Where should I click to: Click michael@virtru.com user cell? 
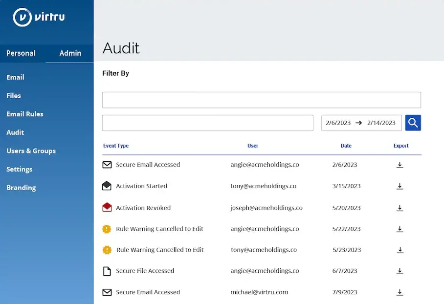259,292
